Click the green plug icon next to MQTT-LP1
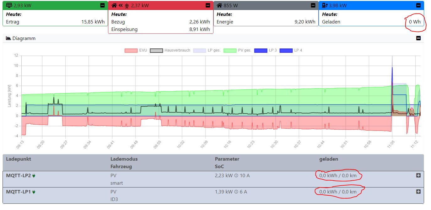Viewport: 431px width, 210px height. 34,192
